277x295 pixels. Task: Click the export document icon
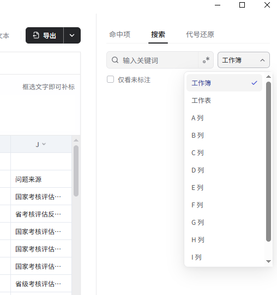tap(36, 35)
